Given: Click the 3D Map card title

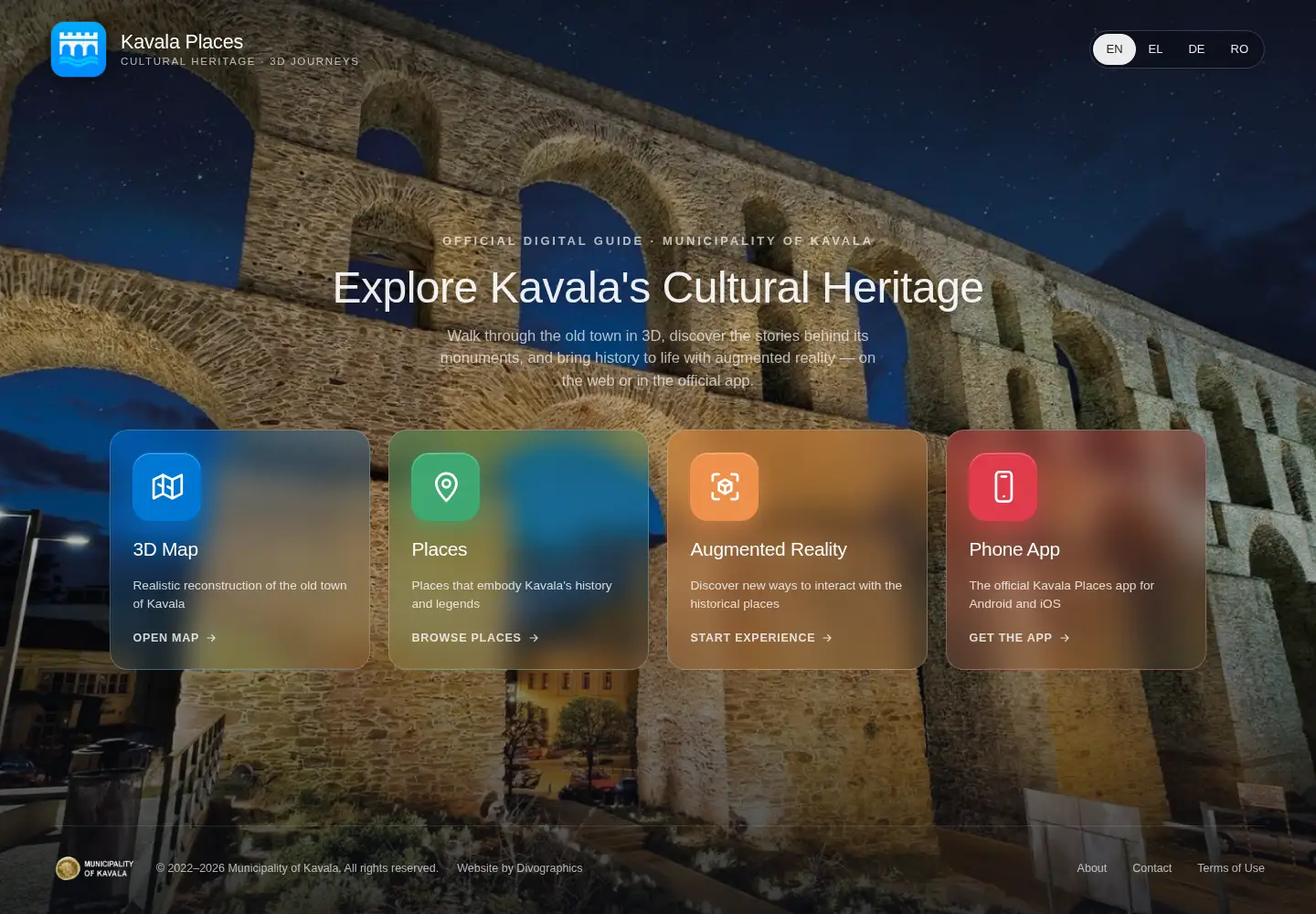Looking at the screenshot, I should point(165,549).
